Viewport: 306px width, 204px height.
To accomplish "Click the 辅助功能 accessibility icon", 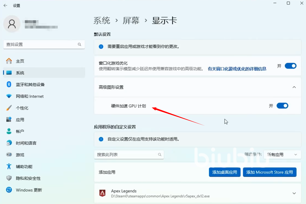I will (9, 166).
